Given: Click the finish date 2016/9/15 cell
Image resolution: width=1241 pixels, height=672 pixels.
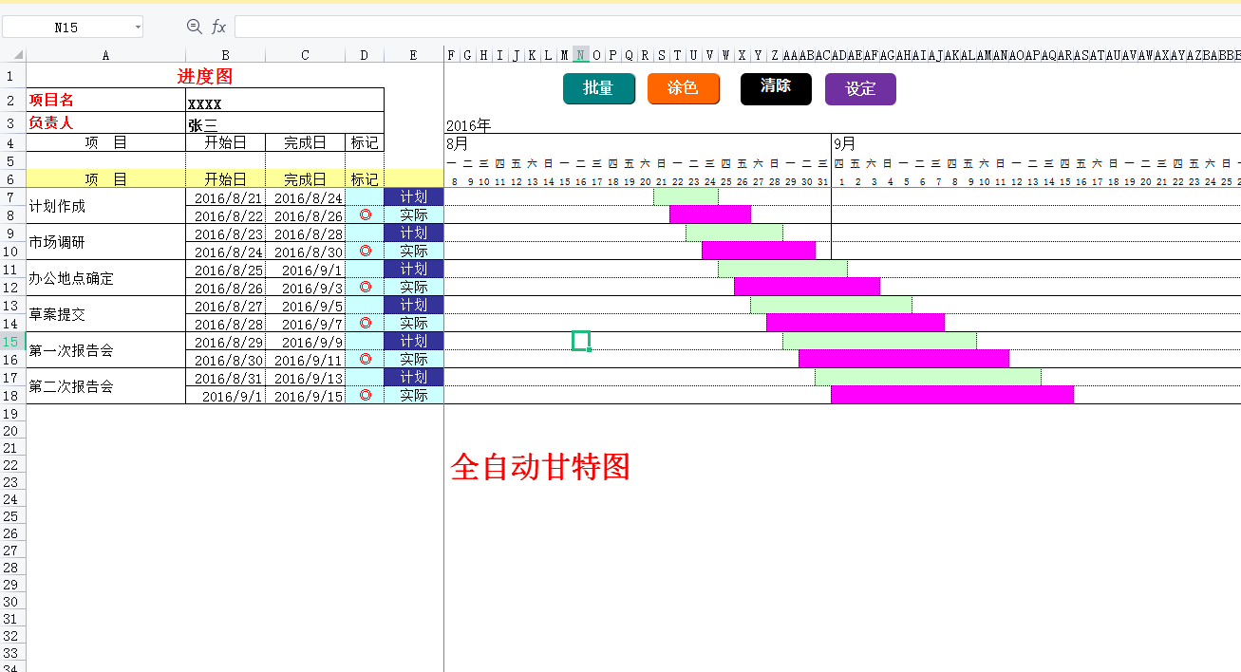Looking at the screenshot, I should coord(306,396).
